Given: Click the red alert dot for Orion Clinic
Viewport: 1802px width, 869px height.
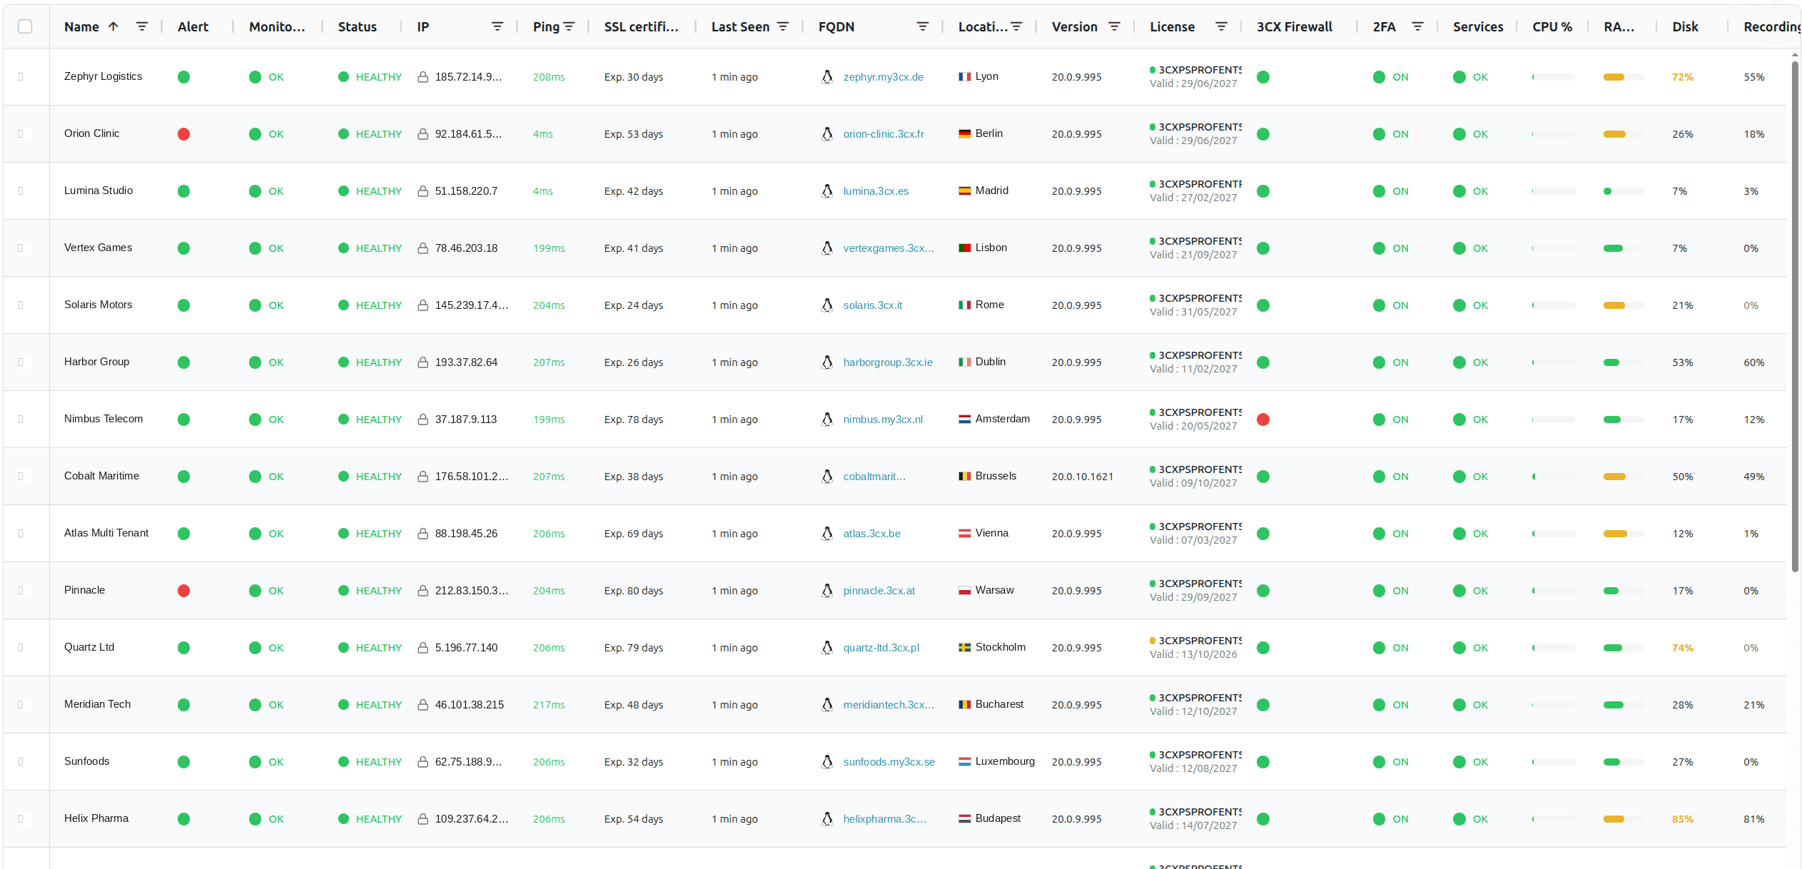Looking at the screenshot, I should [x=183, y=134].
